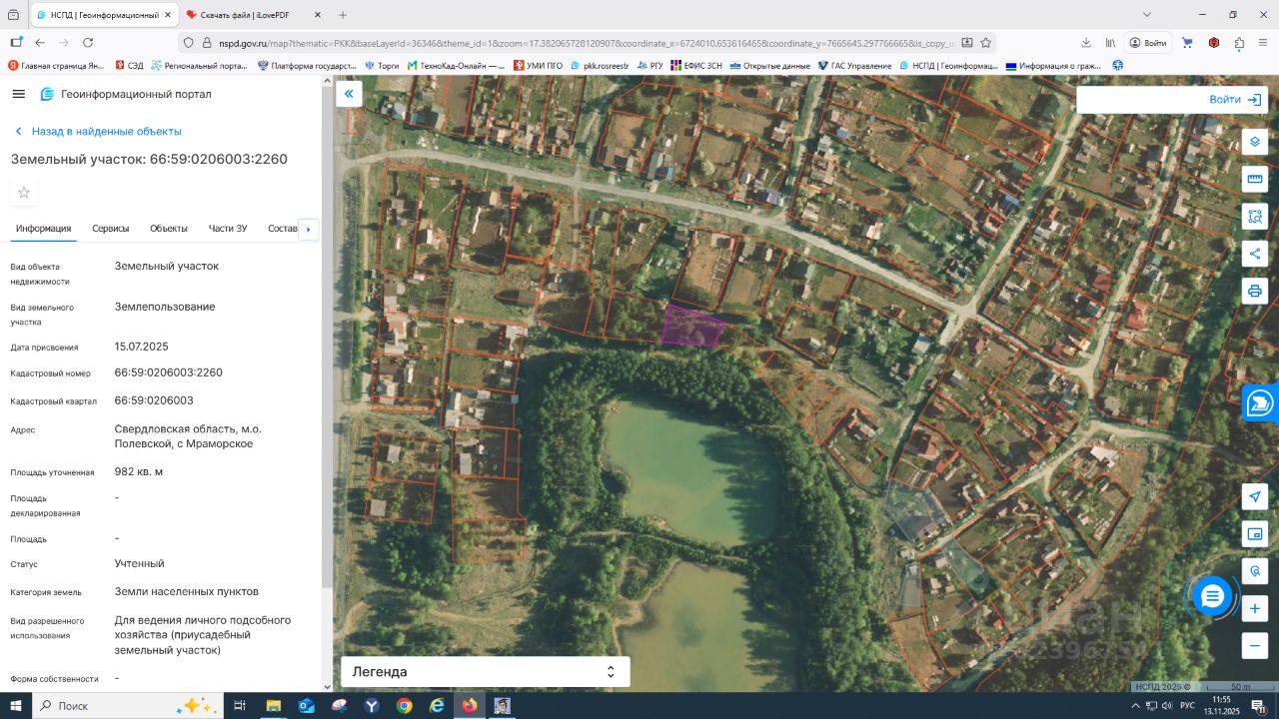The height and width of the screenshot is (719, 1279).
Task: Open the chat assistant bubble
Action: click(1212, 597)
